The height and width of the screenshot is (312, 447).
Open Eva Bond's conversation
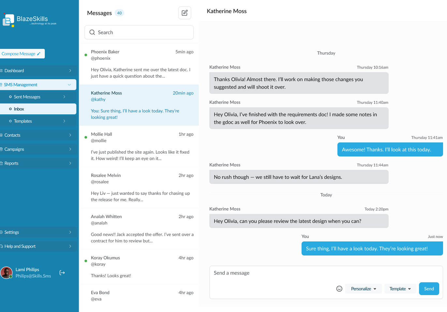pyautogui.click(x=139, y=298)
